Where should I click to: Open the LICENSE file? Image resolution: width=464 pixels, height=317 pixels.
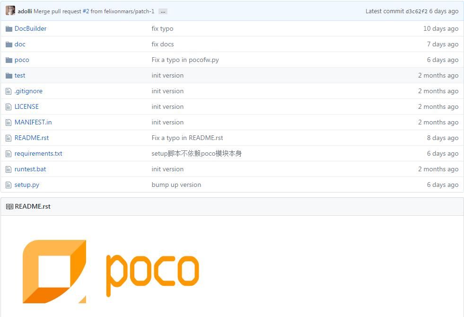26,106
